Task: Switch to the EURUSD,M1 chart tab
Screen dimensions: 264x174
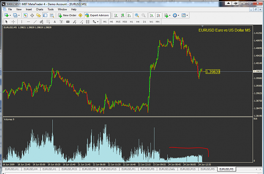Action: [x=128, y=169]
